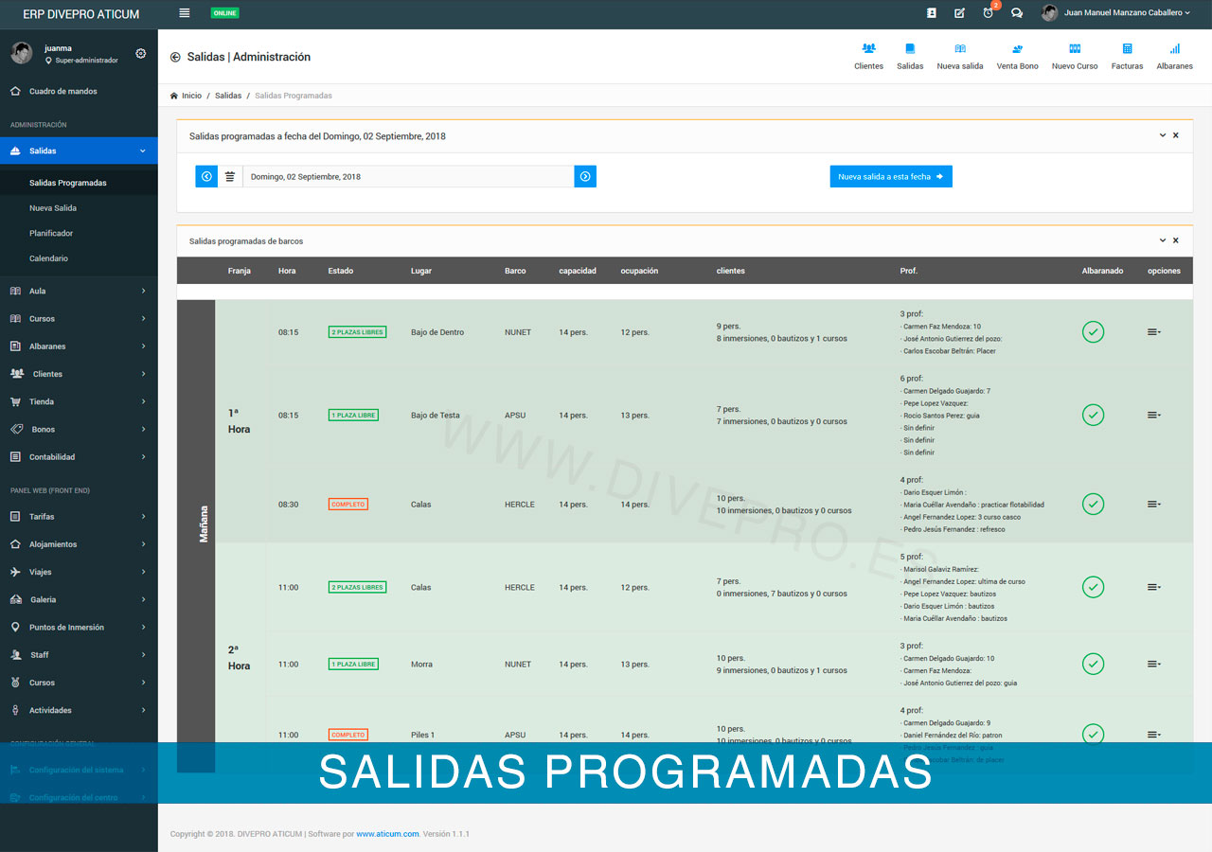Go to Salidas breadcrumb link

(x=228, y=96)
